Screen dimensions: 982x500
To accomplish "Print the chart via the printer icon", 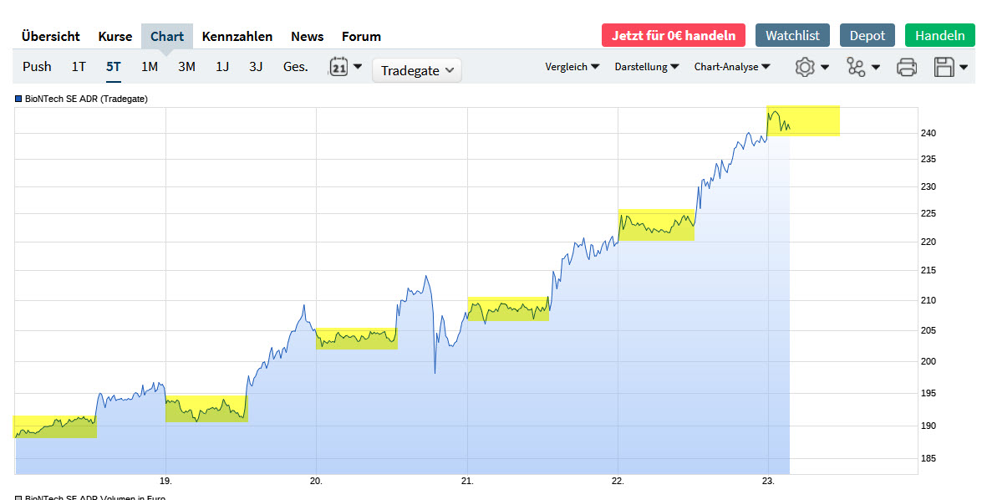I will (908, 66).
